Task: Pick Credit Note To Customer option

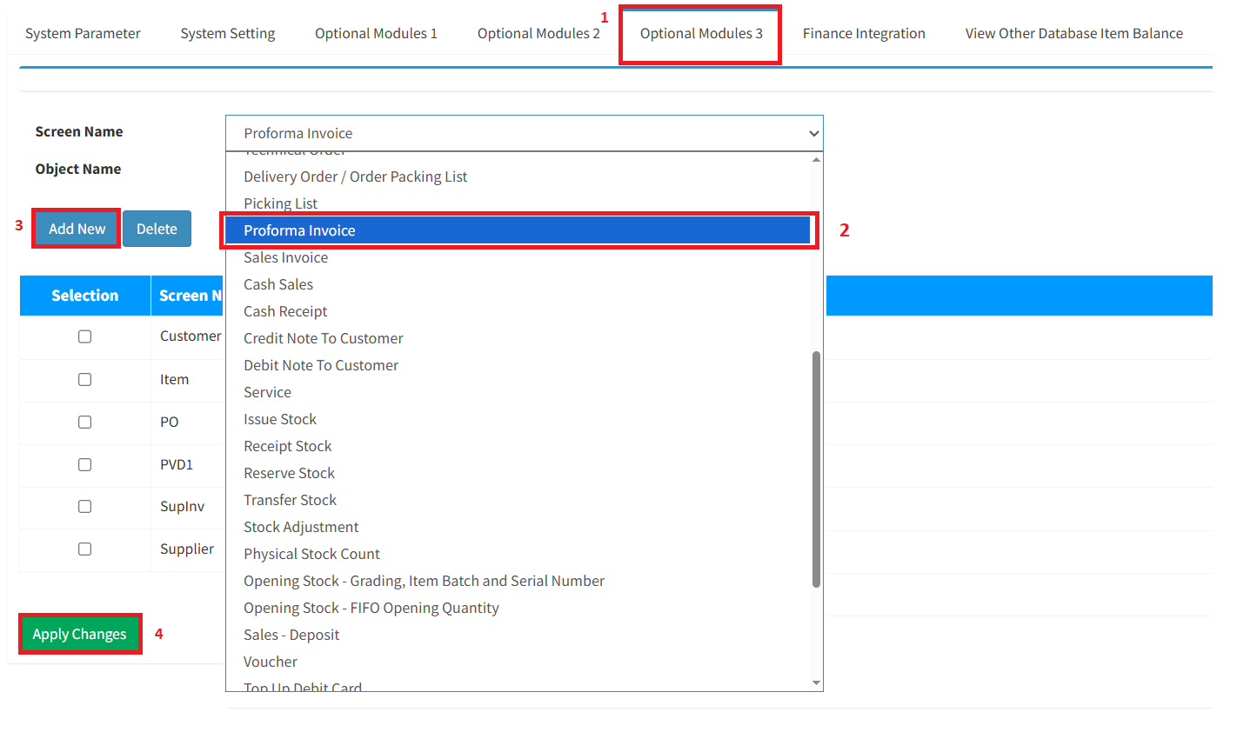Action: [x=323, y=338]
